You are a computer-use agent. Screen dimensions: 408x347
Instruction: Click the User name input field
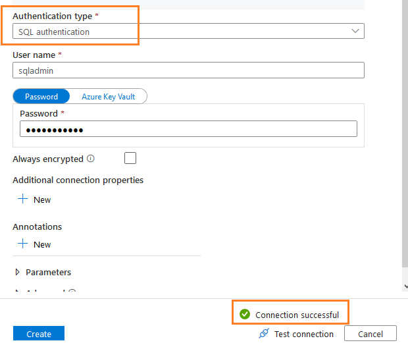[188, 70]
